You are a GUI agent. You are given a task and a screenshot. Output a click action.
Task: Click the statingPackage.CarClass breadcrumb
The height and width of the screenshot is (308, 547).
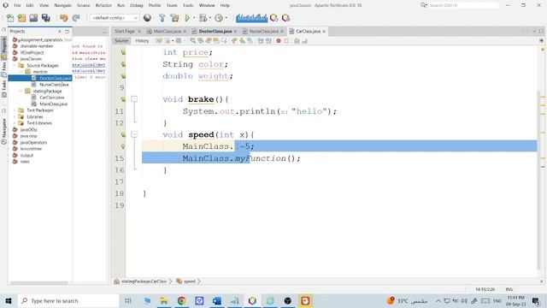pyautogui.click(x=144, y=281)
